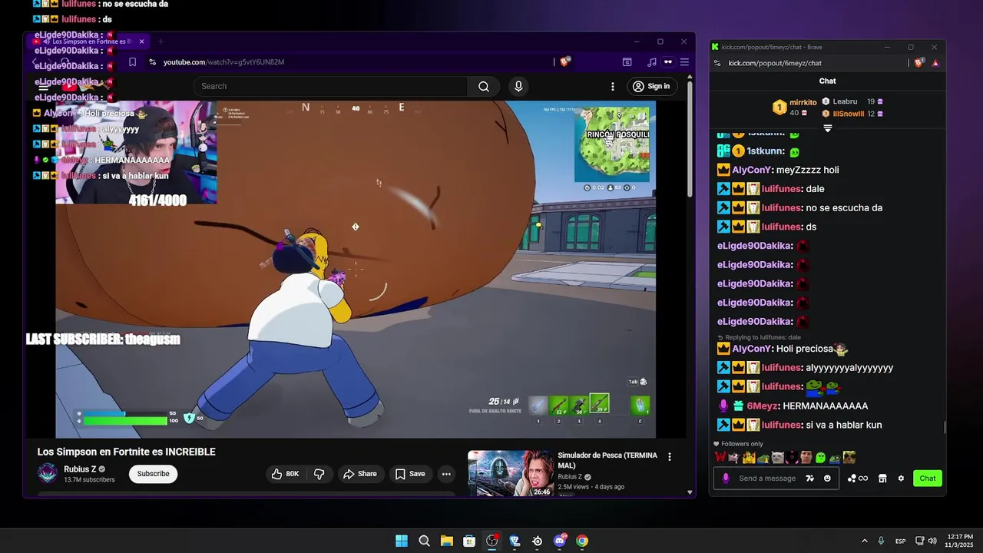Open Windows Start menu
Screen dimensions: 983x553
[x=402, y=541]
